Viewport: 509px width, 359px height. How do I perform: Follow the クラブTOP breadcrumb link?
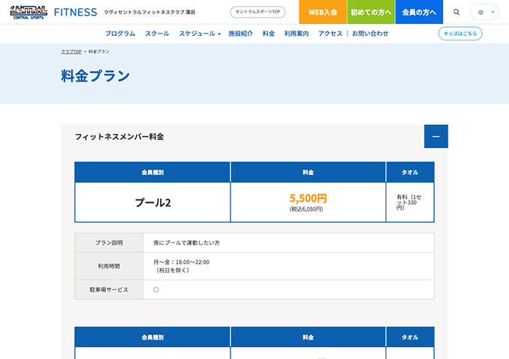71,52
